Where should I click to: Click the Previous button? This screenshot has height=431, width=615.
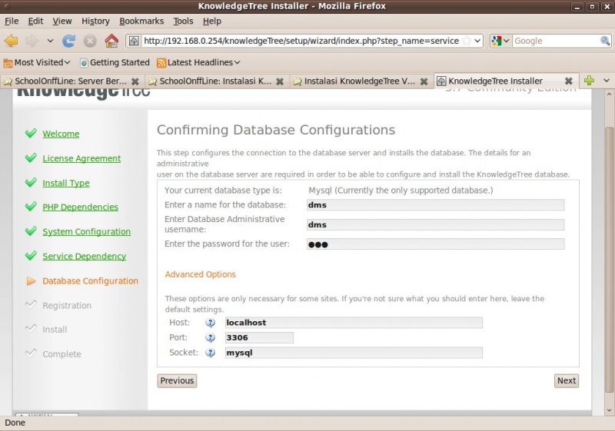tap(177, 381)
